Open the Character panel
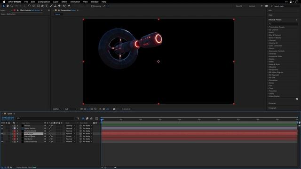 (272, 103)
